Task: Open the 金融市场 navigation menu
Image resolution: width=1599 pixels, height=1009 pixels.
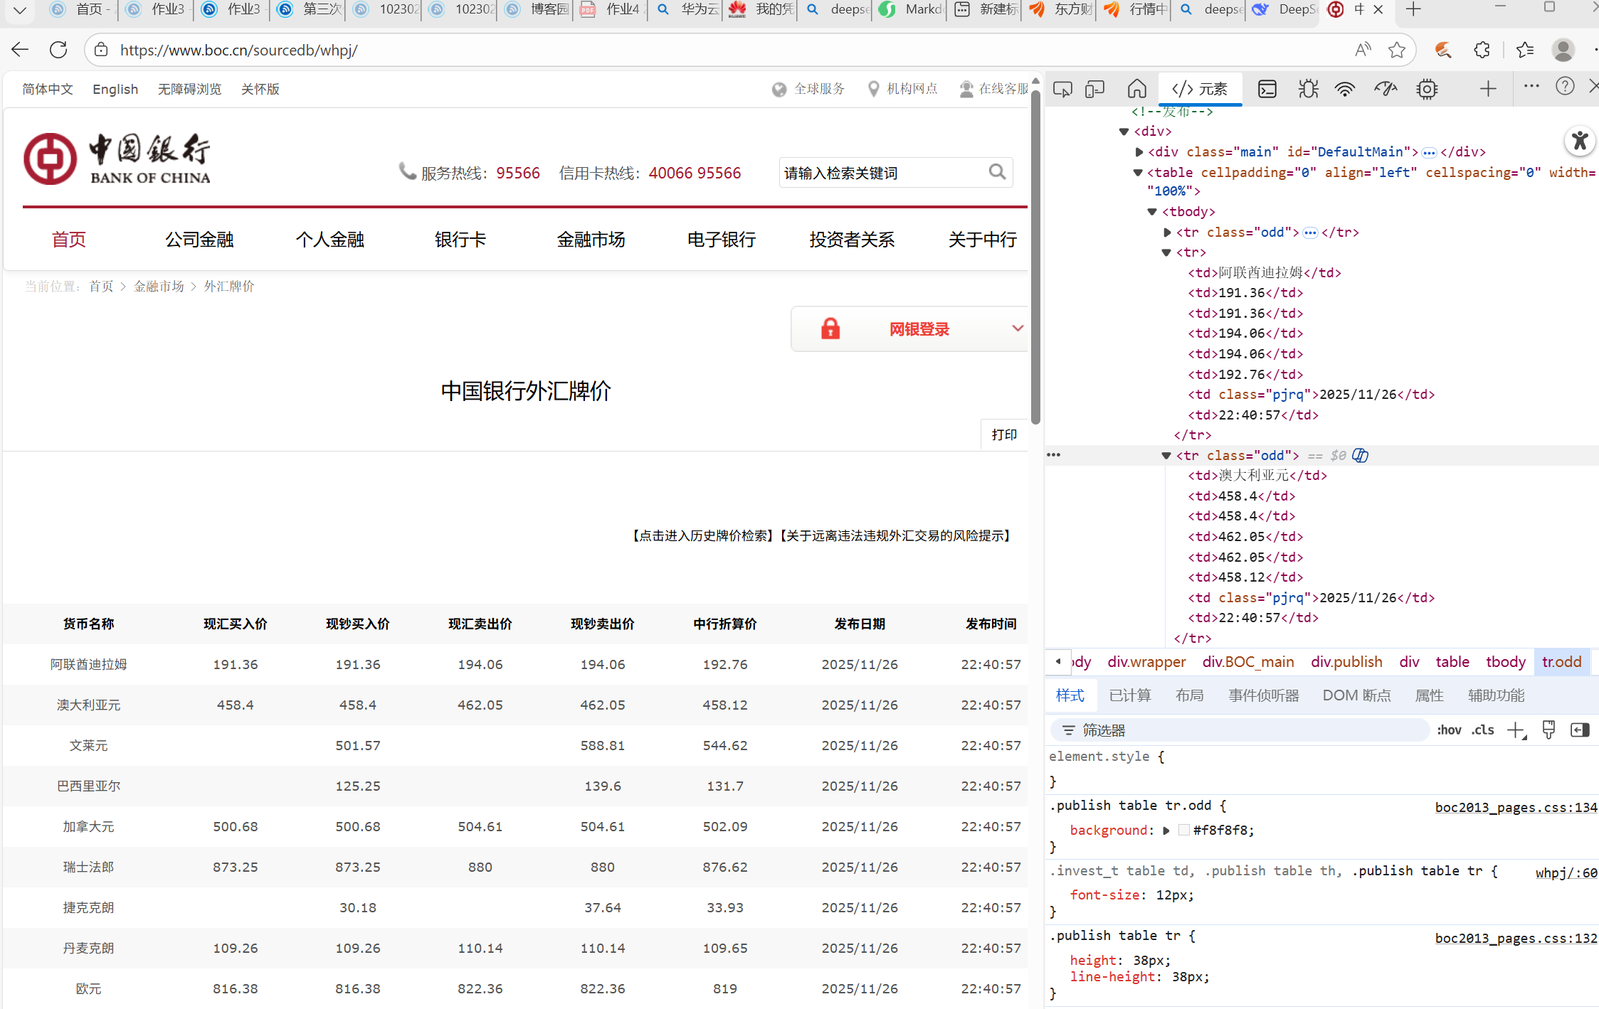Action: [591, 240]
